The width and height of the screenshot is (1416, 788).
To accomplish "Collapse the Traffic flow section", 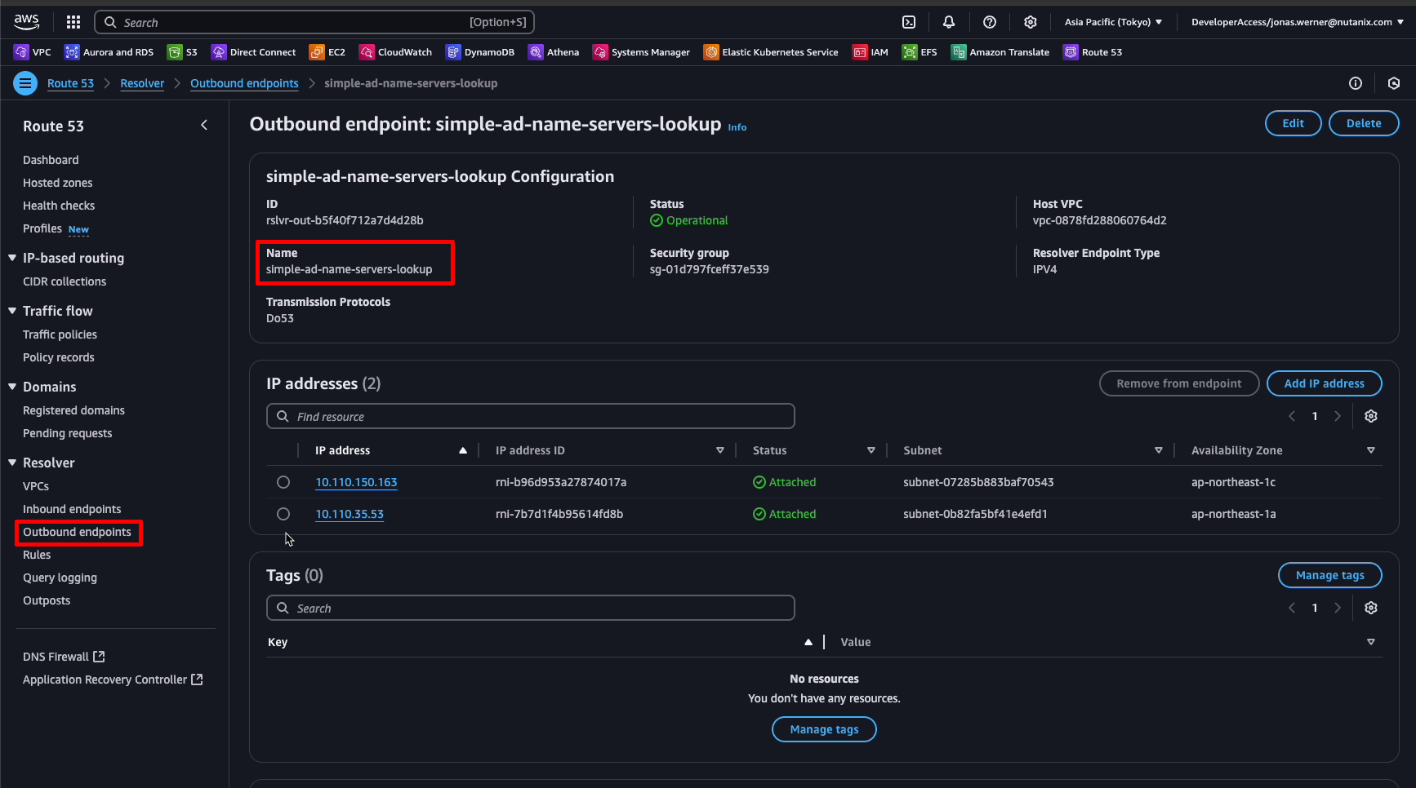I will click(x=12, y=311).
